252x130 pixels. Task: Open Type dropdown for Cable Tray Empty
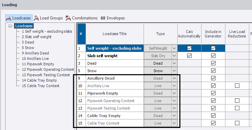click(x=174, y=116)
